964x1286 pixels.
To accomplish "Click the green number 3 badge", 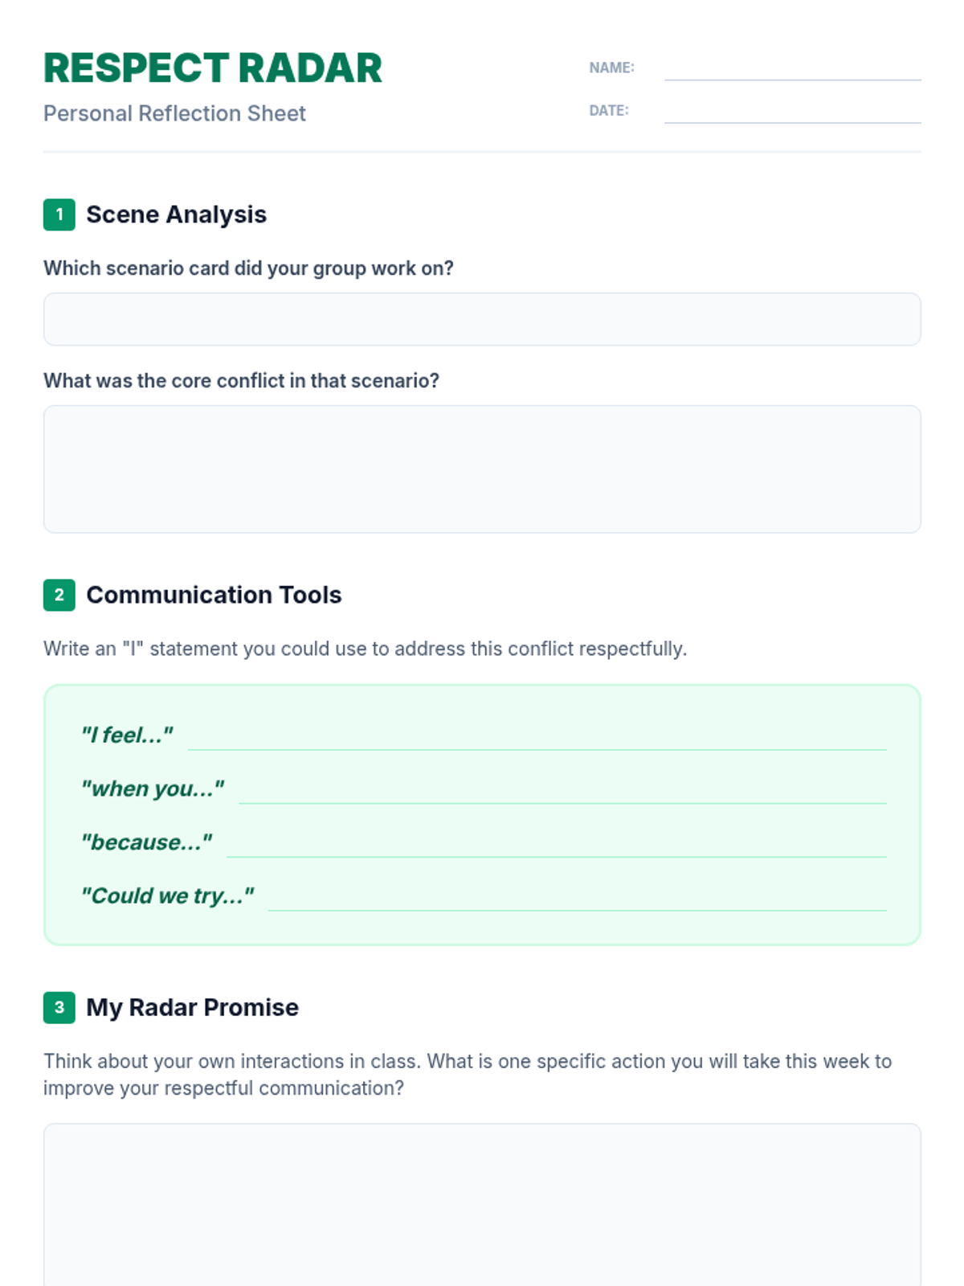I will point(59,1007).
